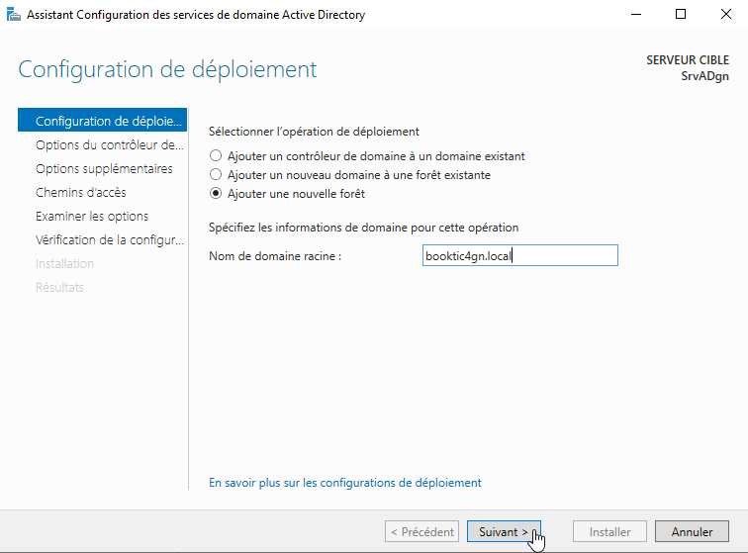Image resolution: width=748 pixels, height=553 pixels.
Task: Go to 'Vérification de la configur...' step
Action: 109,240
